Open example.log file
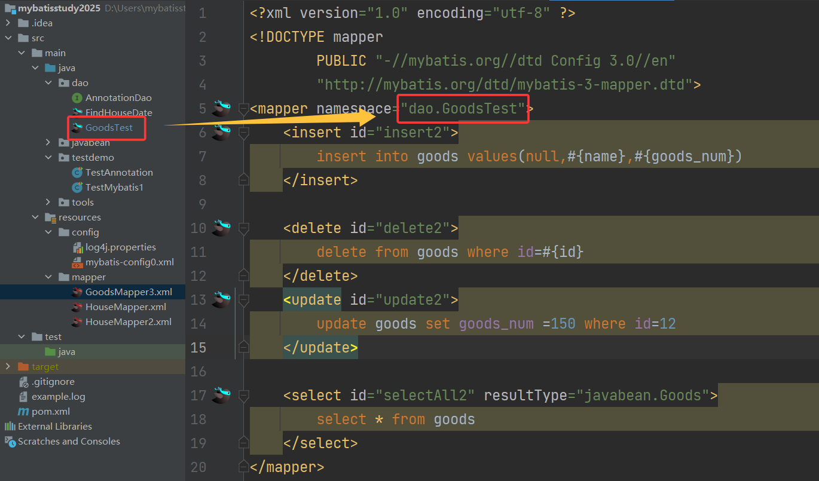819x481 pixels. point(59,396)
